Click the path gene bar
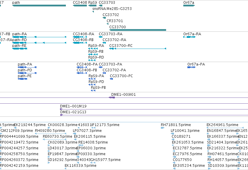This screenshot has width=248, height=170. [39, 6]
